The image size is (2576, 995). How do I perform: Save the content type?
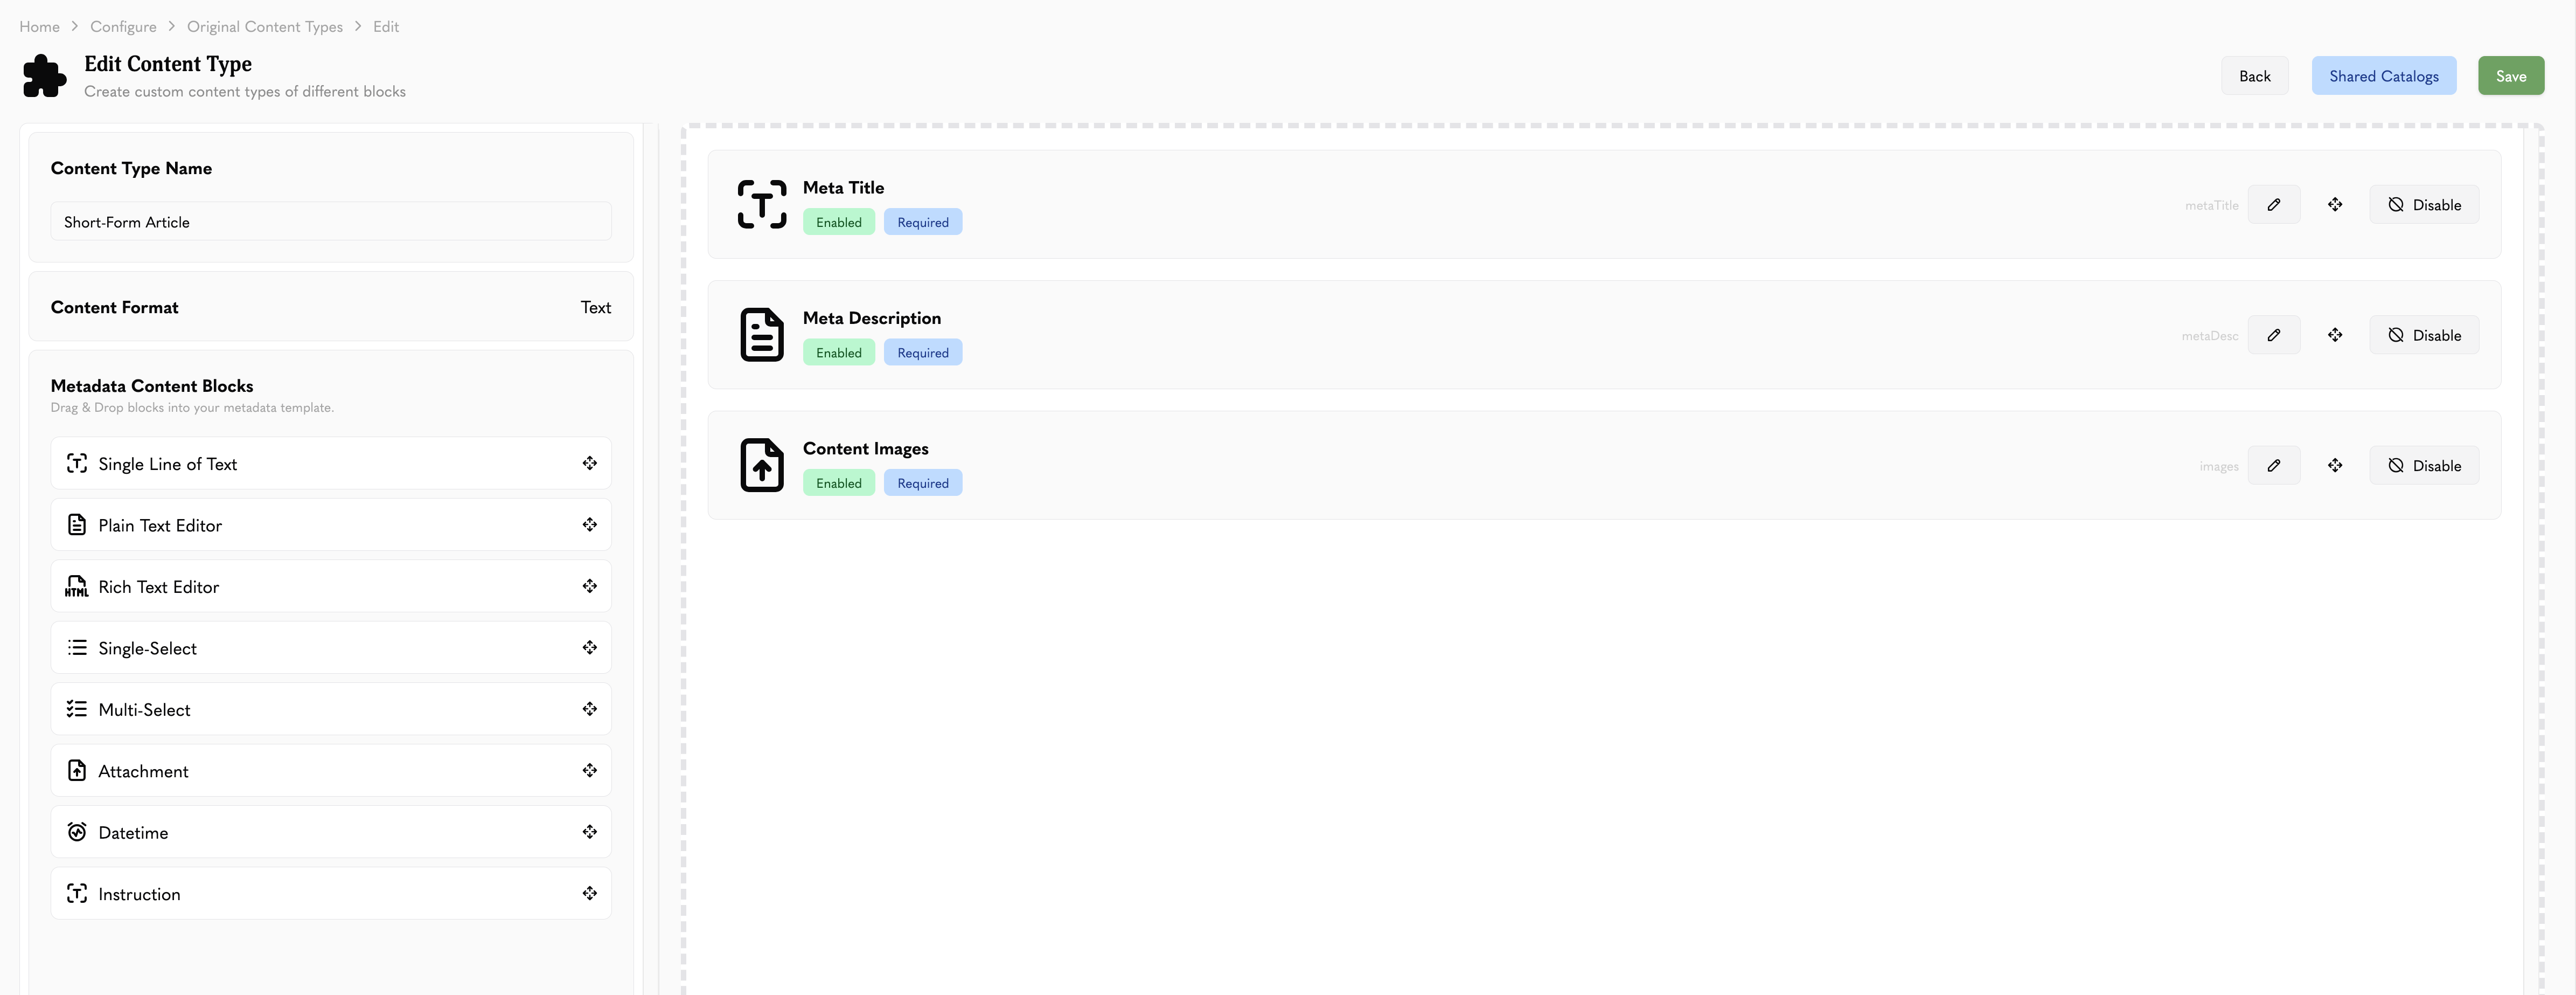(2511, 76)
